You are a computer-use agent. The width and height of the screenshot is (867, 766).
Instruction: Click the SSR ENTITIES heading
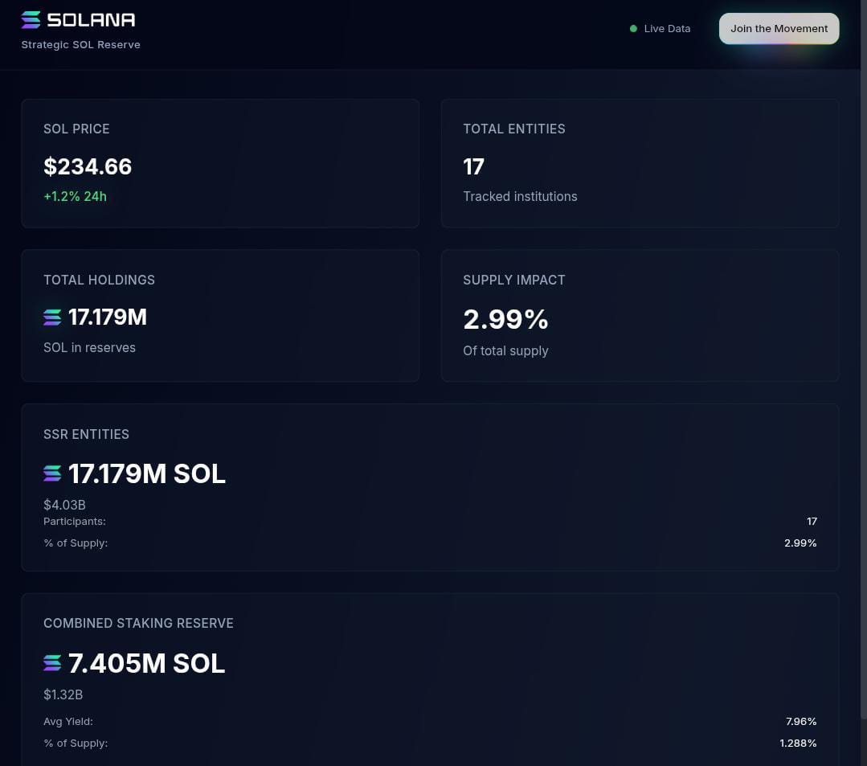click(x=86, y=434)
